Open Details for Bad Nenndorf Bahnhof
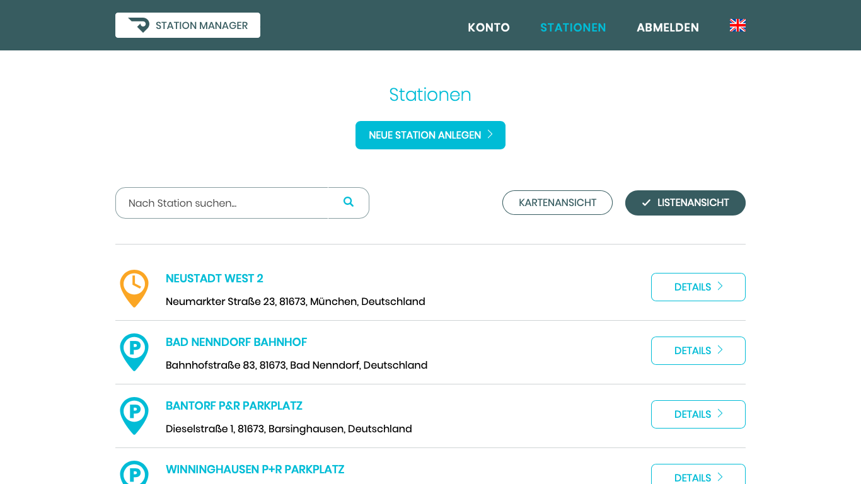Viewport: 861px width, 484px height. pyautogui.click(x=698, y=350)
